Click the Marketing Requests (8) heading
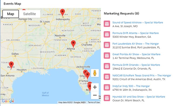The width and height of the screenshot is (175, 106). point(121,13)
